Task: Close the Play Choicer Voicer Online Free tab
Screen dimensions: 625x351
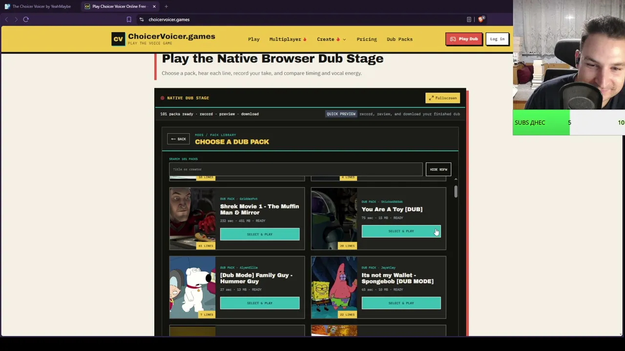Action: pos(154,6)
